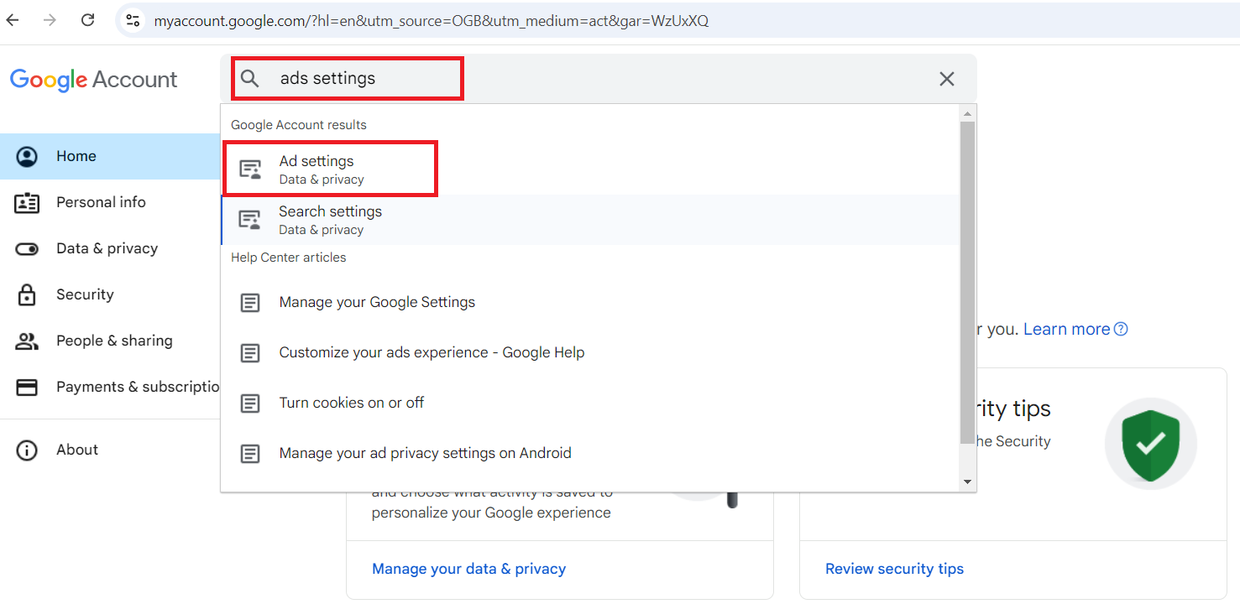This screenshot has width=1240, height=604.
Task: Open Ad settings search result
Action: click(591, 169)
